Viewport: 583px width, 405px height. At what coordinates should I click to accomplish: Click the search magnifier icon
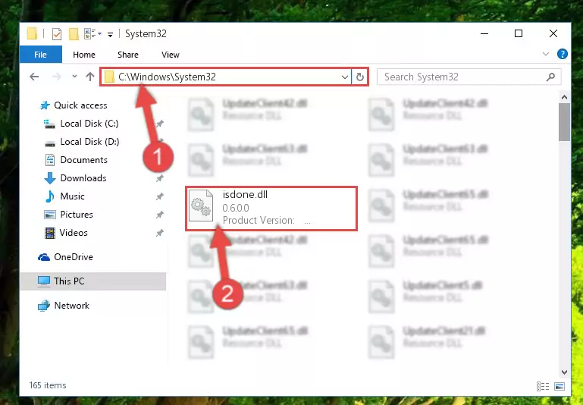(x=550, y=77)
